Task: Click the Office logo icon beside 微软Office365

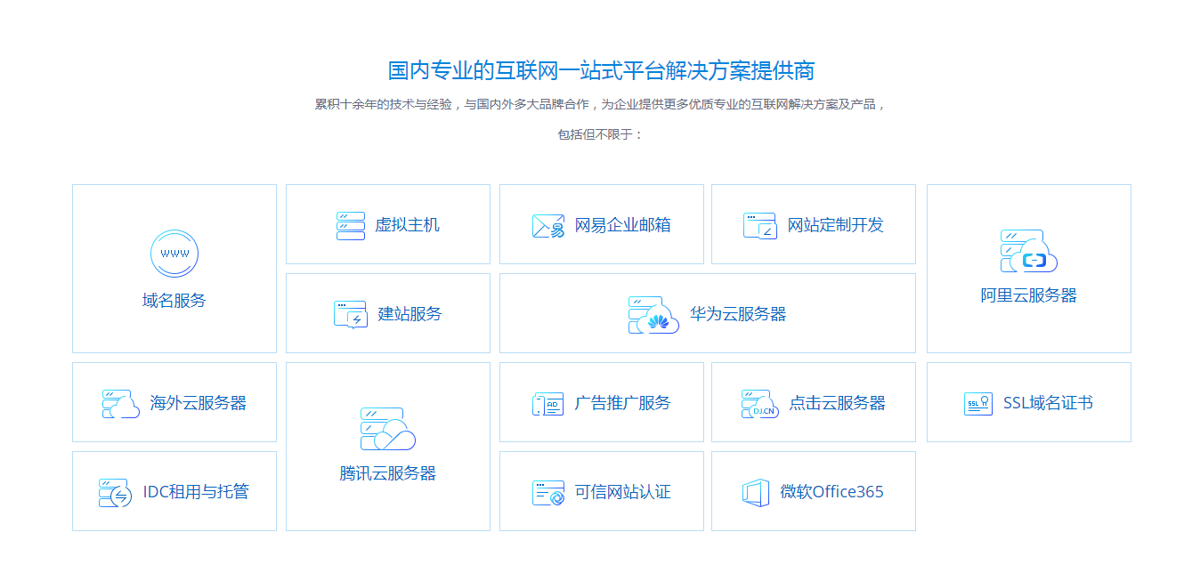Action: [x=756, y=493]
